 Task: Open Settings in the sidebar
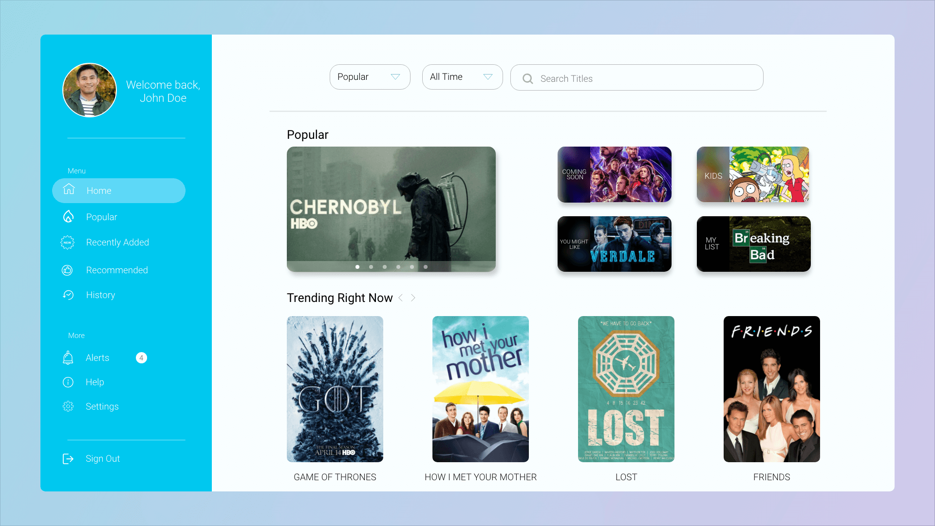[102, 406]
